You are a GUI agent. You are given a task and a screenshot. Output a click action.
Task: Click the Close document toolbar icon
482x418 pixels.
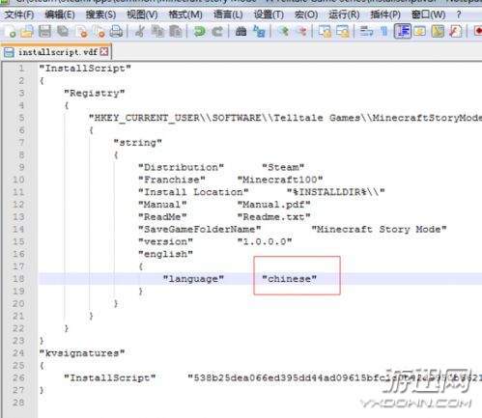coord(81,31)
